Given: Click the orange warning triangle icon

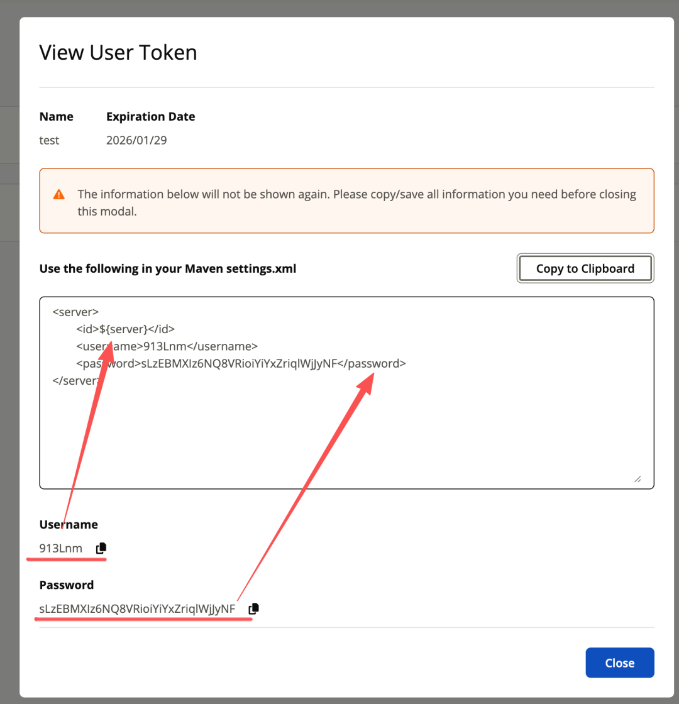Looking at the screenshot, I should [59, 194].
